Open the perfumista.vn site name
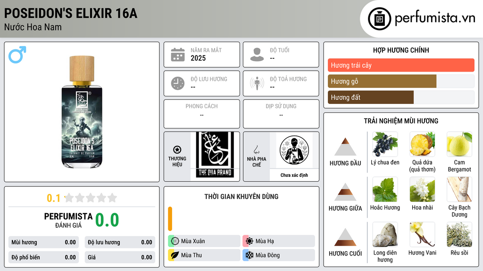 tap(435, 18)
